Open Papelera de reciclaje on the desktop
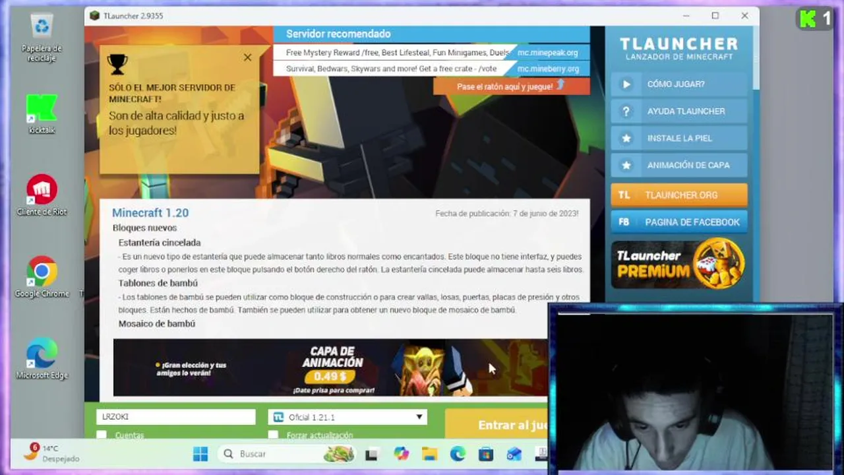The width and height of the screenshot is (844, 475). click(x=42, y=36)
